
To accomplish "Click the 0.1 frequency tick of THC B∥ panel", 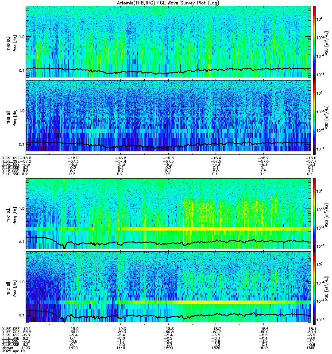I will 22,315.
